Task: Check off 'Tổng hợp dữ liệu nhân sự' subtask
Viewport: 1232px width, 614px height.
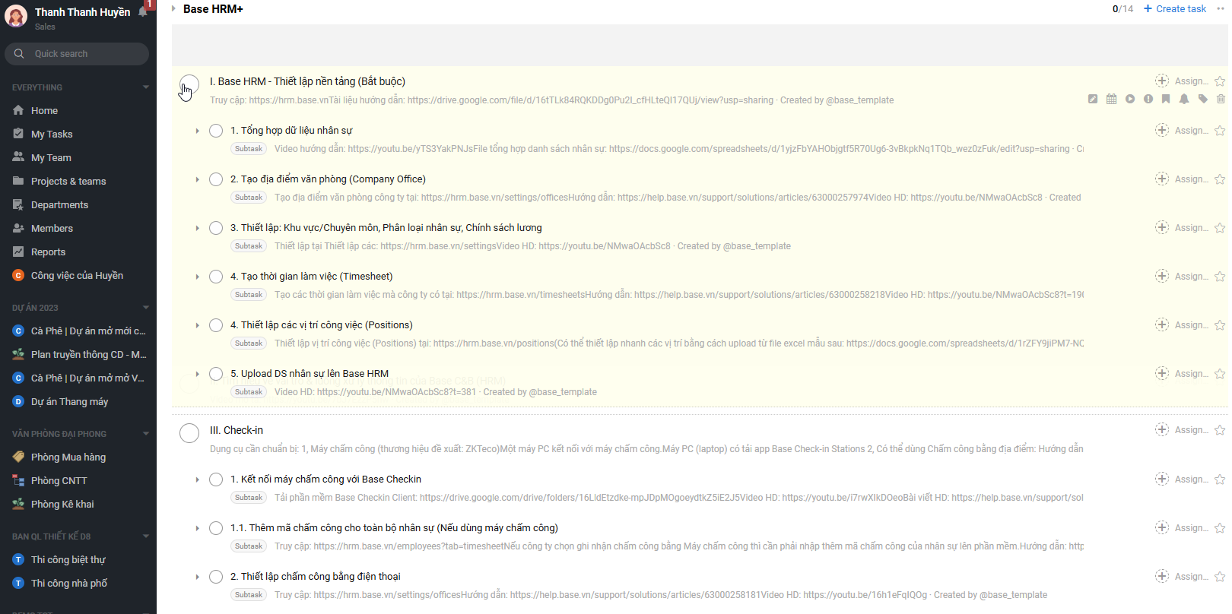Action: (x=216, y=131)
